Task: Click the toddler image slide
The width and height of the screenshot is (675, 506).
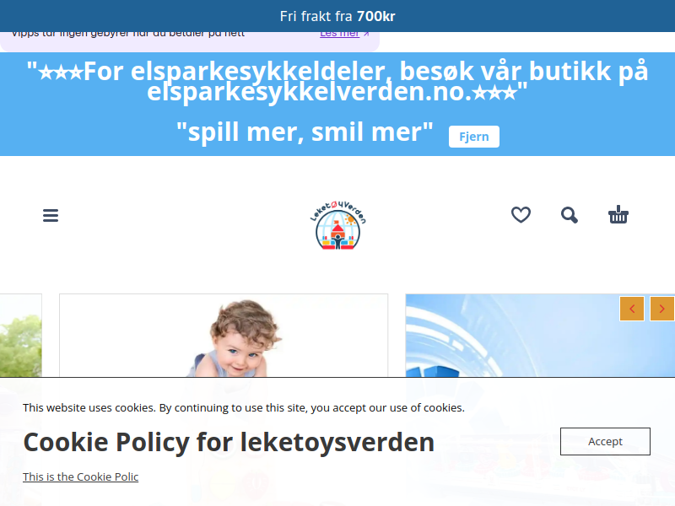Action: (224, 336)
